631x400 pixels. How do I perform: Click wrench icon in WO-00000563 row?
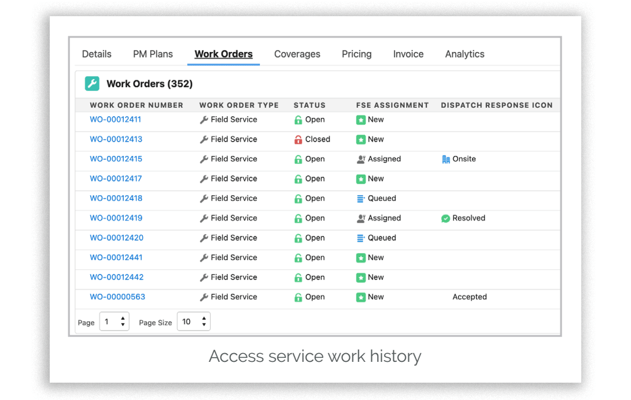pos(204,297)
